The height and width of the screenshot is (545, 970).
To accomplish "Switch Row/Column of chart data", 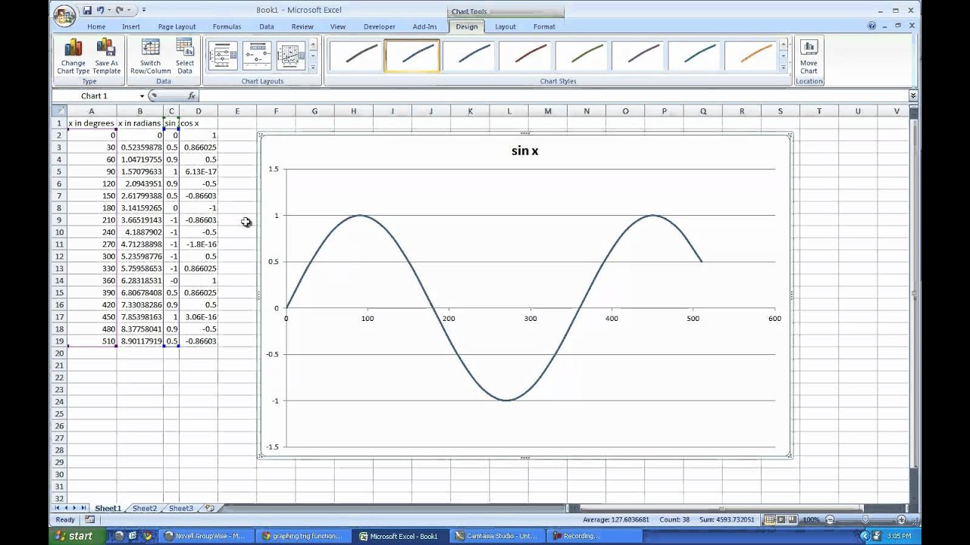I will [x=150, y=57].
